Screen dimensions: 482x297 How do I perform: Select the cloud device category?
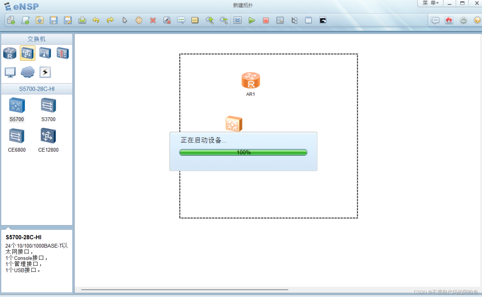(28, 72)
